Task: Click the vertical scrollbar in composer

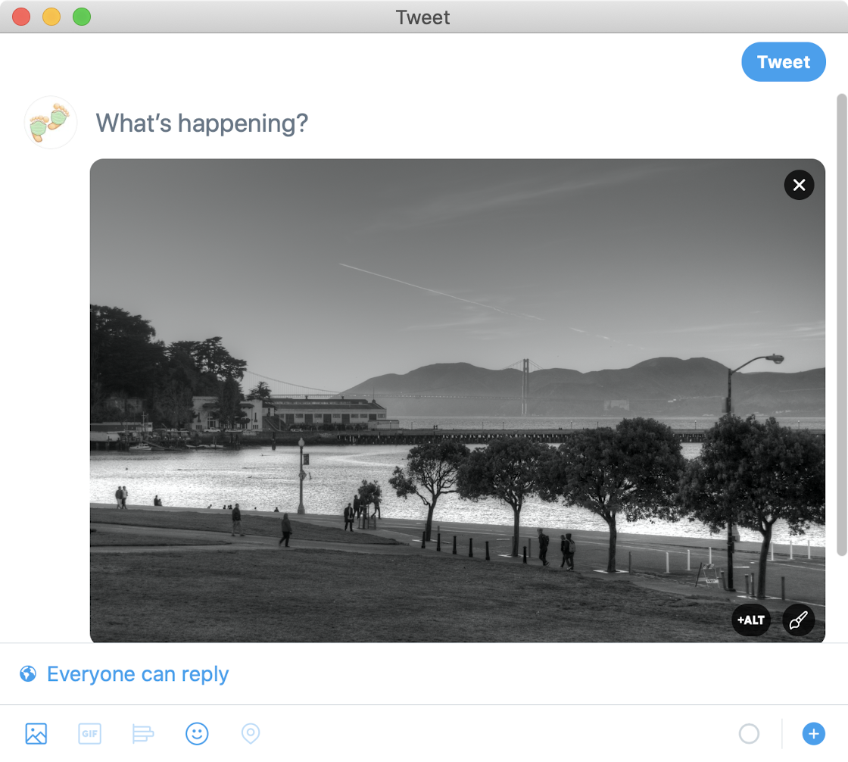Action: pyautogui.click(x=841, y=326)
